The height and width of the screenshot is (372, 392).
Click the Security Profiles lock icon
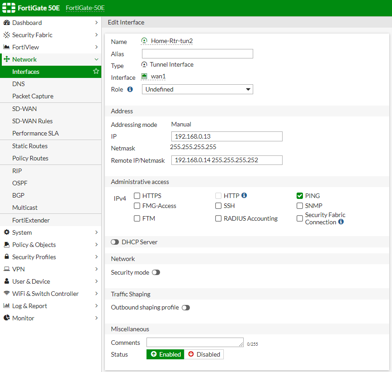[x=7, y=257]
